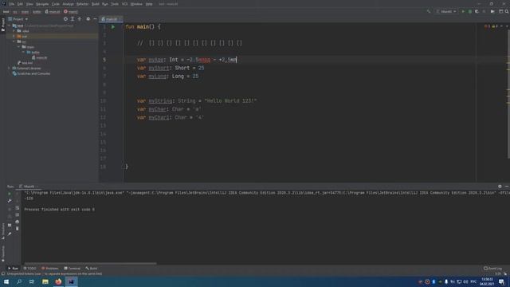Open the Problems tool window button
This screenshot has width=510, height=287.
pyautogui.click(x=49, y=269)
